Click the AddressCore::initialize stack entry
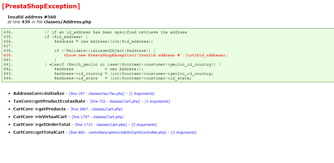The image size is (334, 163). coord(39,93)
